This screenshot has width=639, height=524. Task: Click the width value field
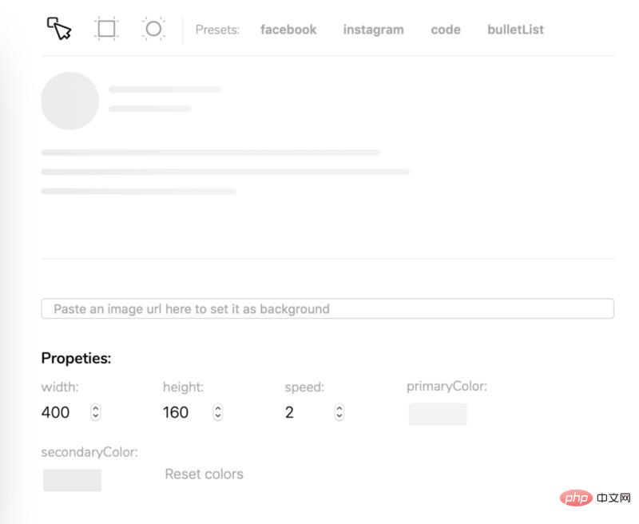click(61, 412)
